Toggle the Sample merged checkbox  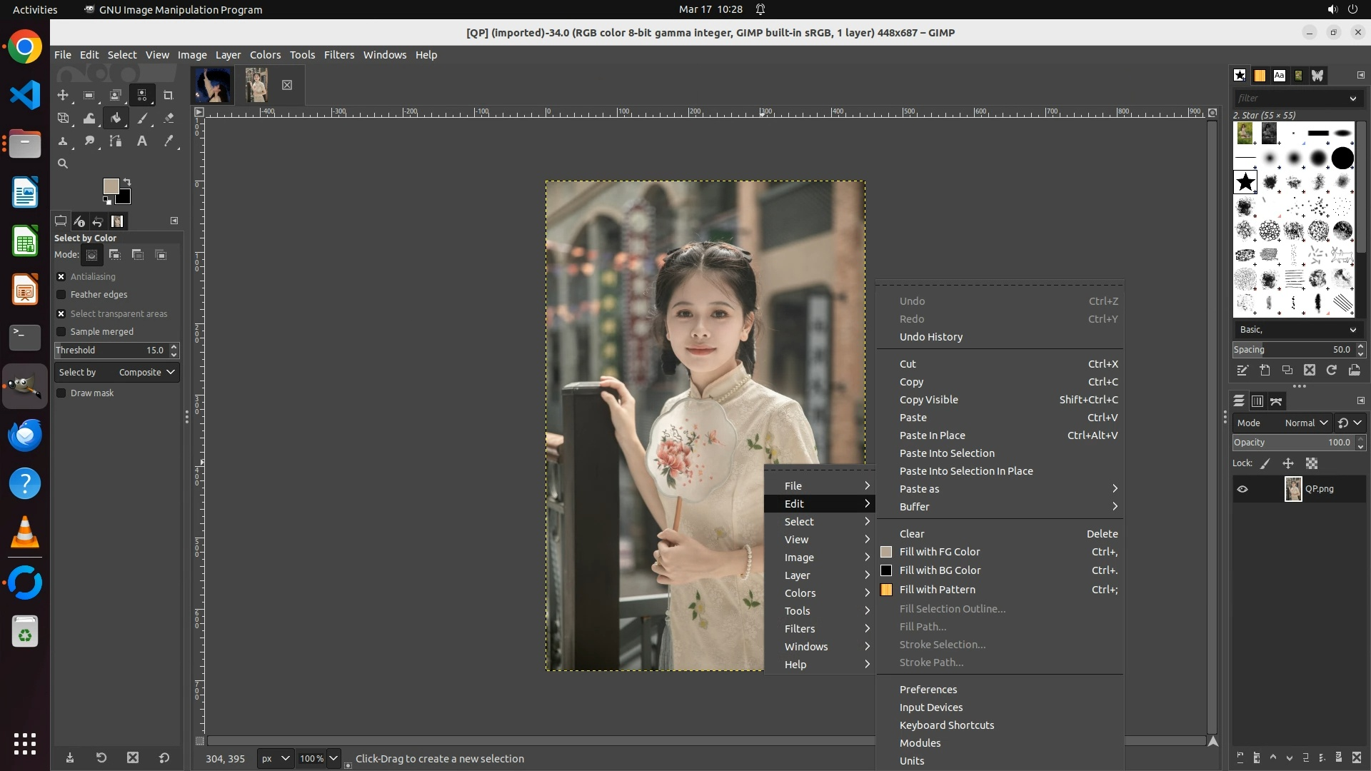tap(61, 332)
